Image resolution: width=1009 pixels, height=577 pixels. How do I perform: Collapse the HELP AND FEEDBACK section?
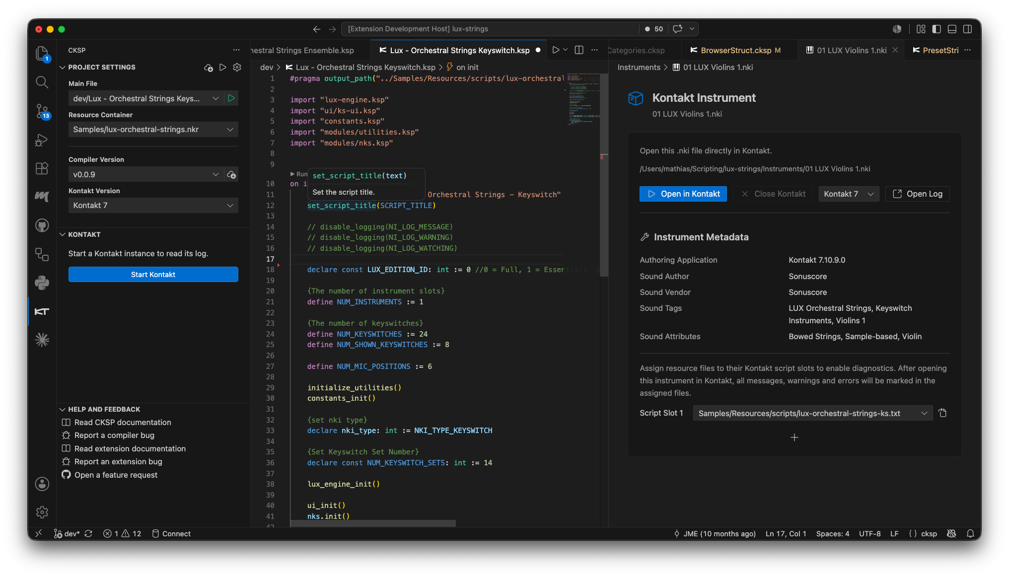tap(104, 409)
